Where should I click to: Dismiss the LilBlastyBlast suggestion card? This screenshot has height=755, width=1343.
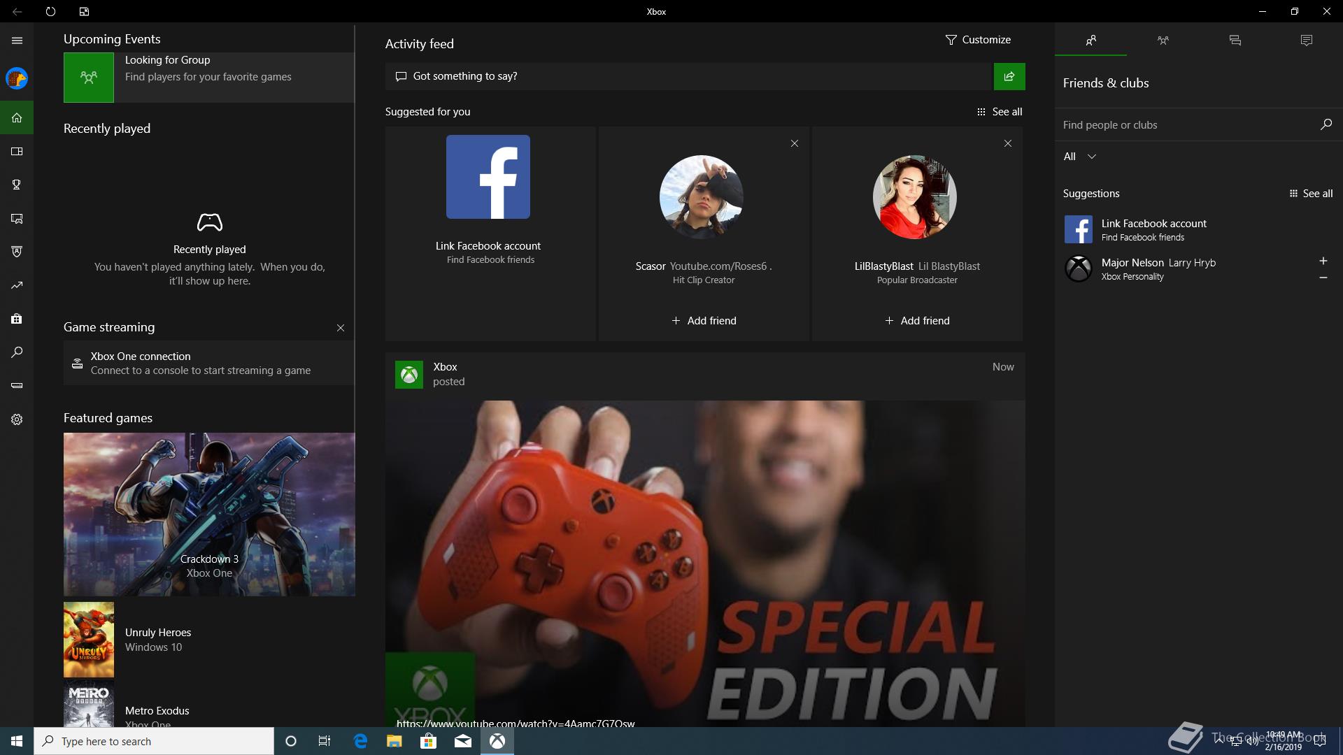click(x=1007, y=143)
